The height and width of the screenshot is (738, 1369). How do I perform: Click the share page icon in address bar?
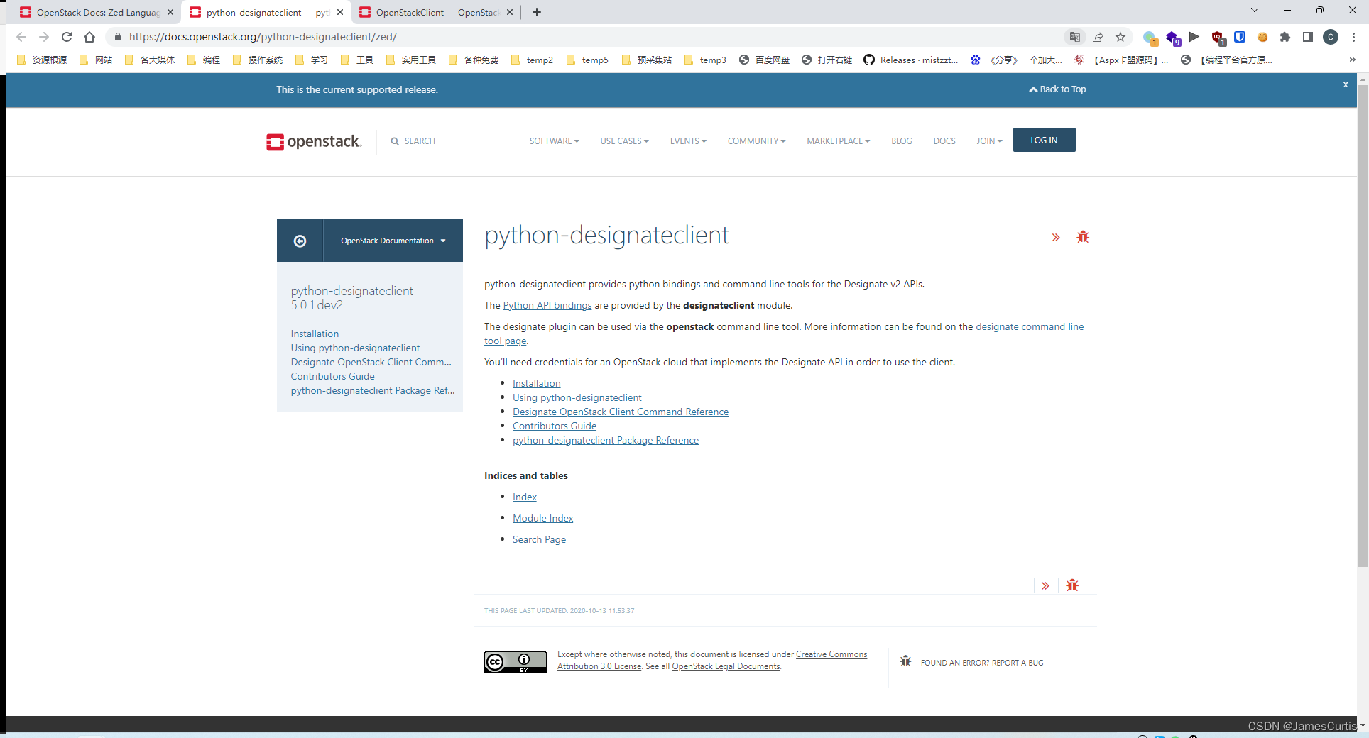(1098, 37)
